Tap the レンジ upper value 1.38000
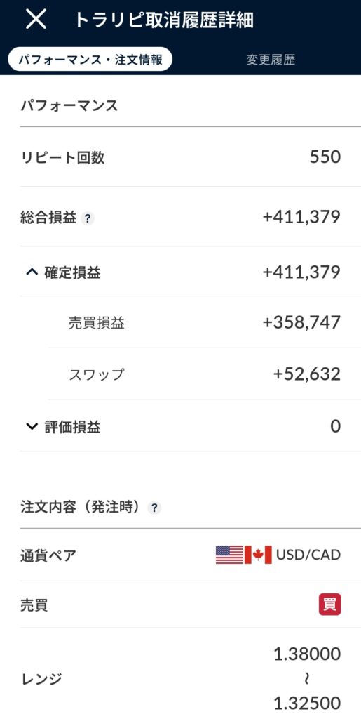 pos(307,654)
